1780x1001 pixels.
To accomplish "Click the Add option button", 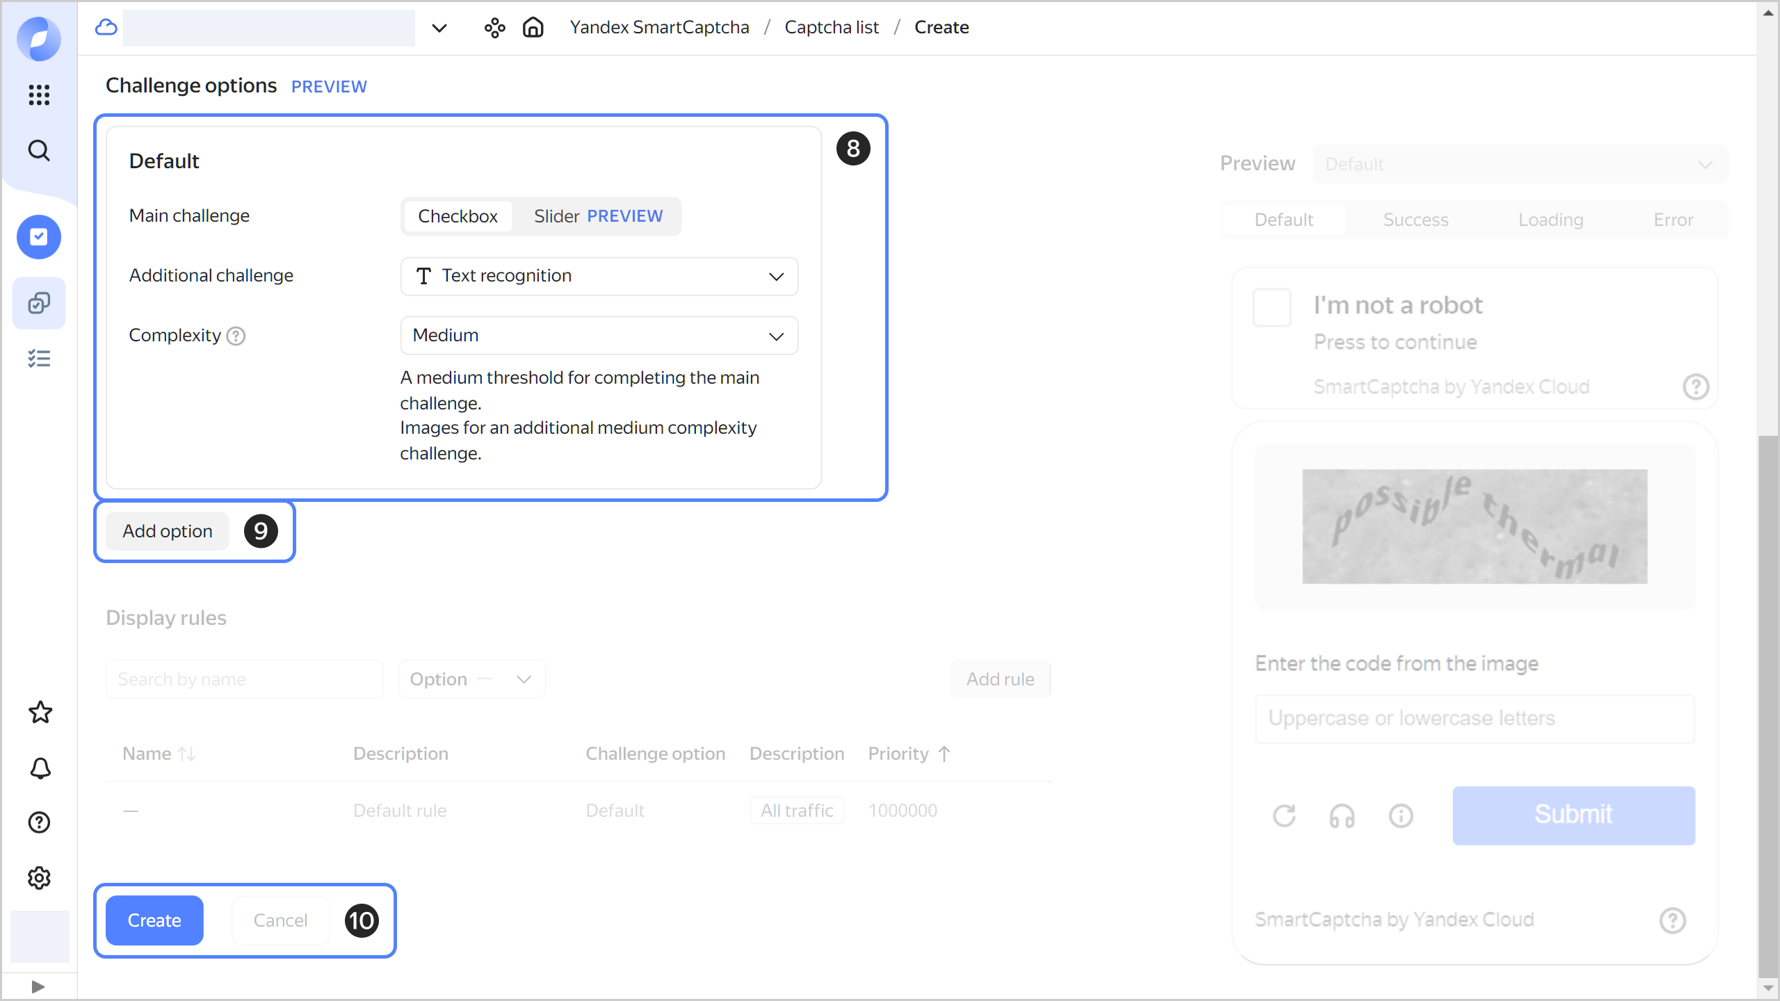I will coord(168,531).
